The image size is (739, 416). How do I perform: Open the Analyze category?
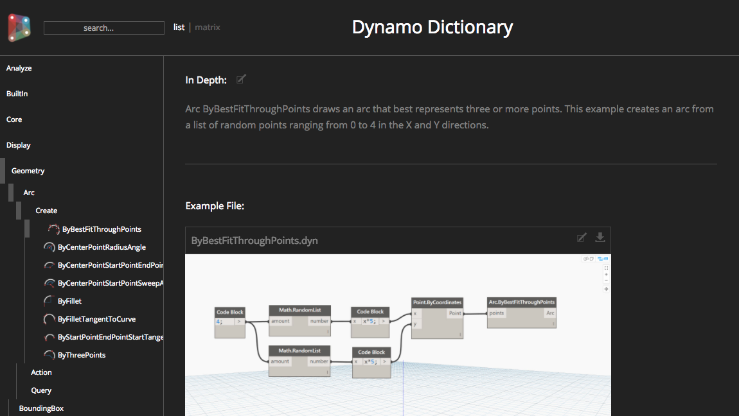(19, 68)
